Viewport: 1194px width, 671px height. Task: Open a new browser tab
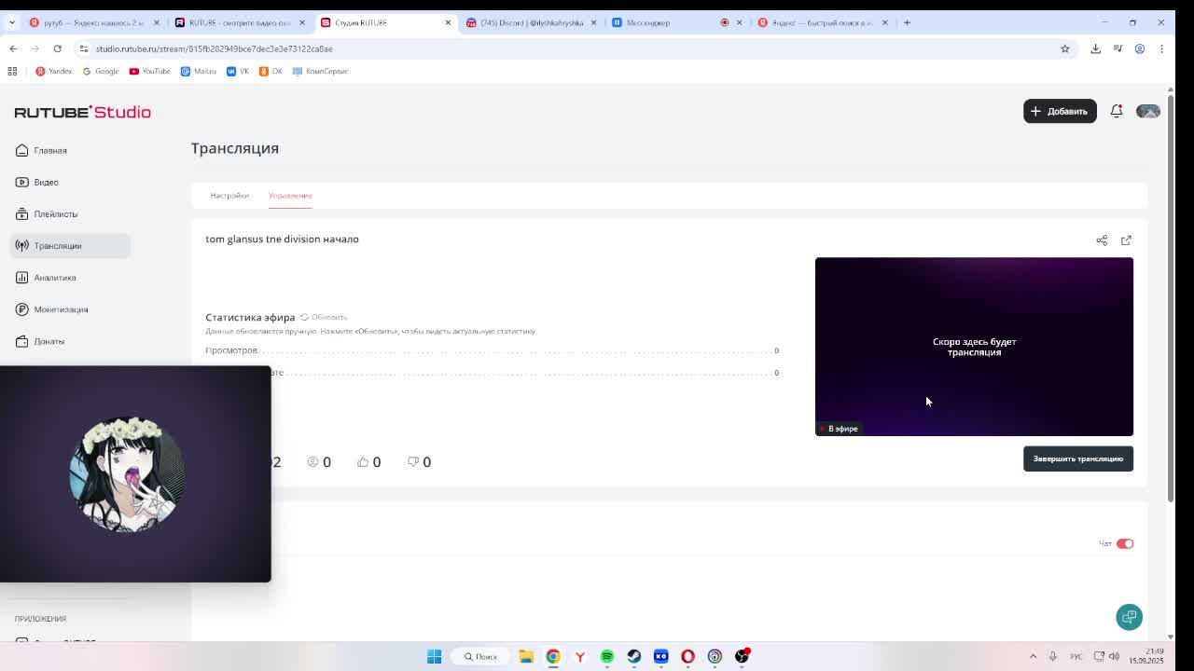tap(907, 22)
